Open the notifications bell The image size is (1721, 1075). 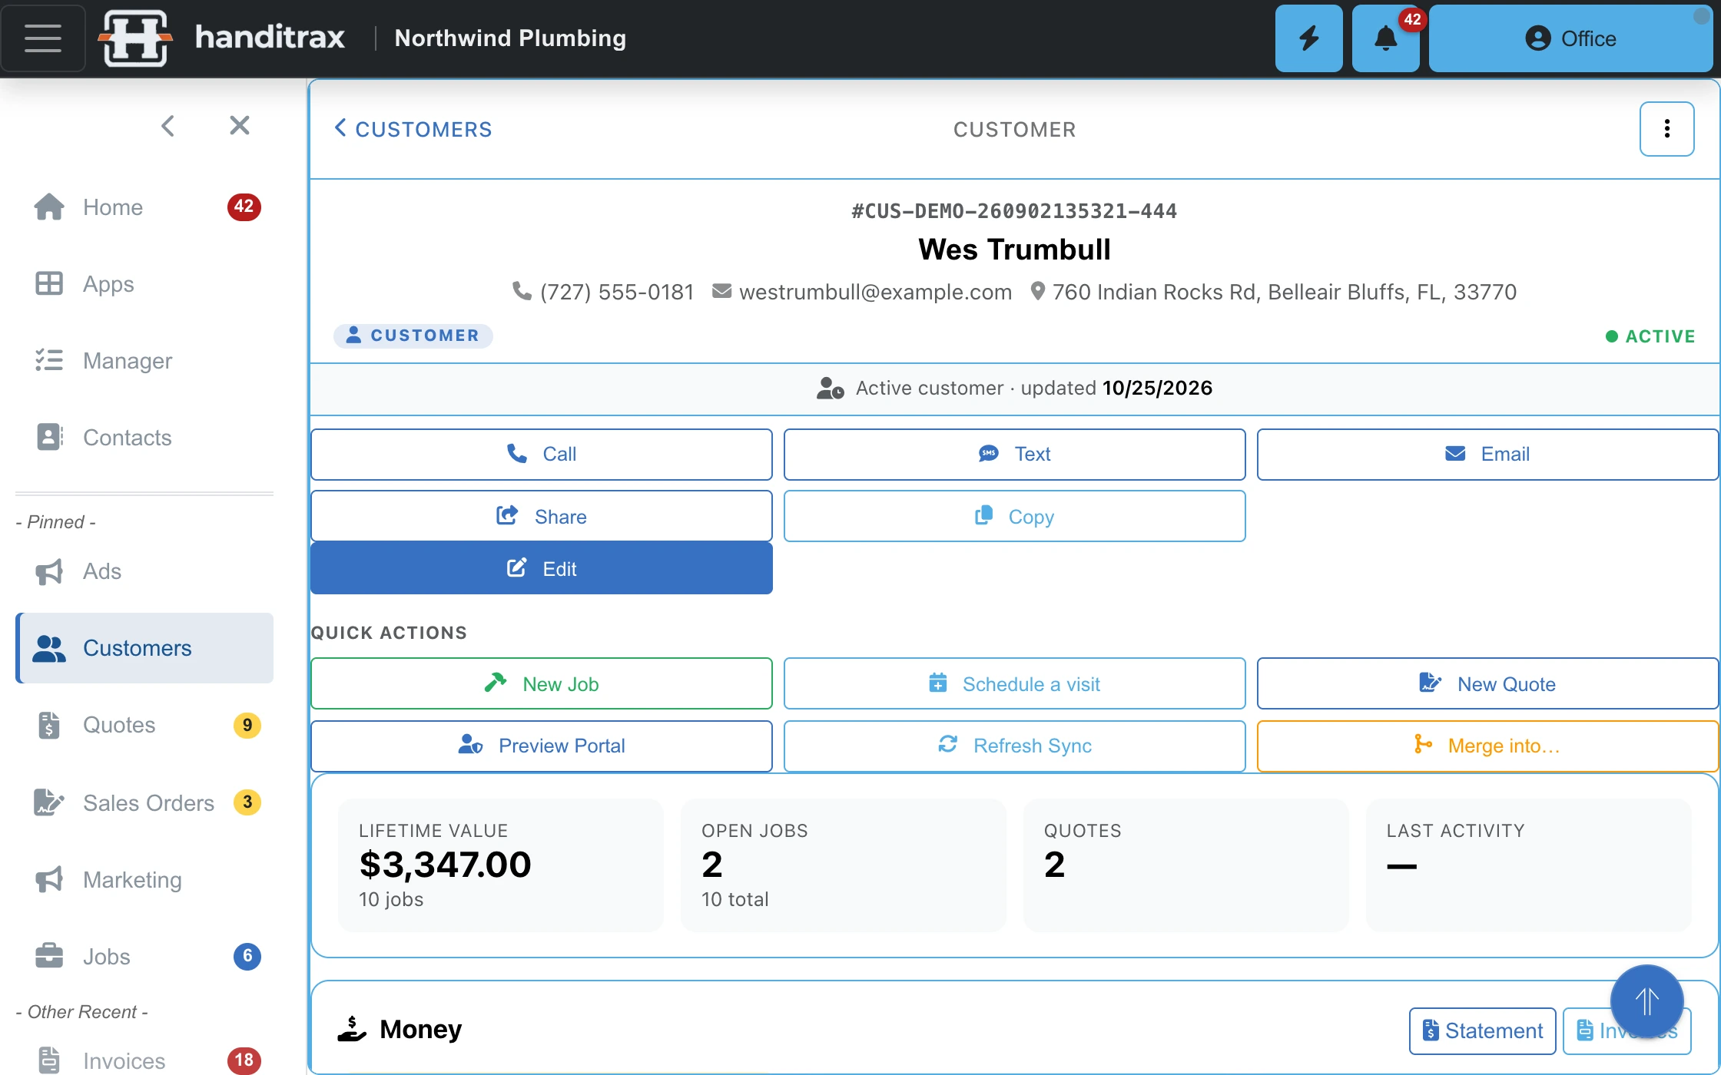pos(1385,38)
